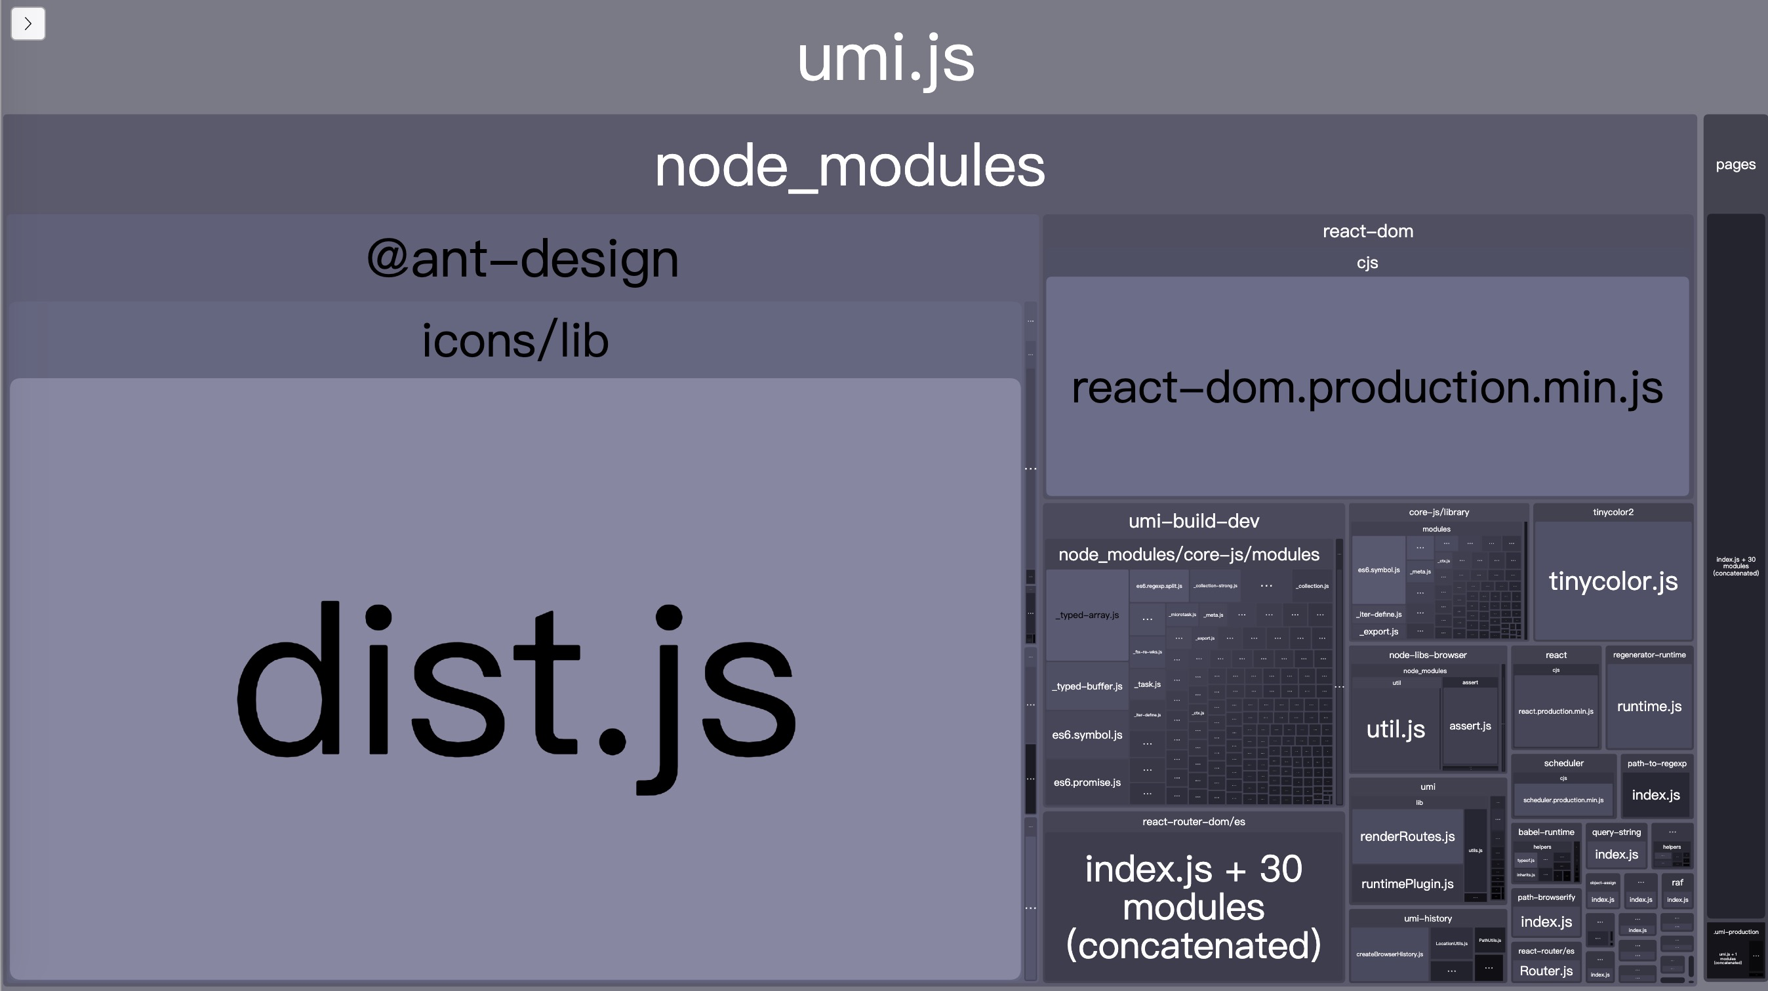
Task: Click the node_modules group header
Action: coord(849,166)
